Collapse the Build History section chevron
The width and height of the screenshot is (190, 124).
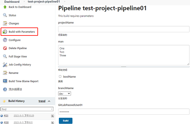pos(49,101)
